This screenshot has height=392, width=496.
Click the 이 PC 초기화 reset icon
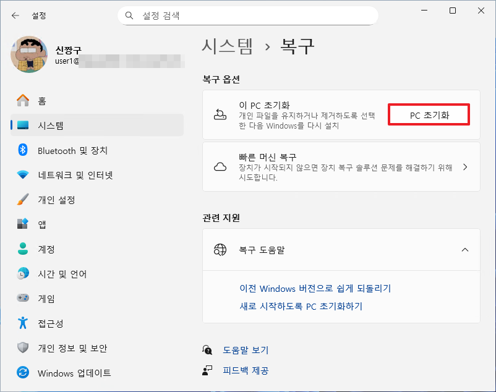pos(220,114)
